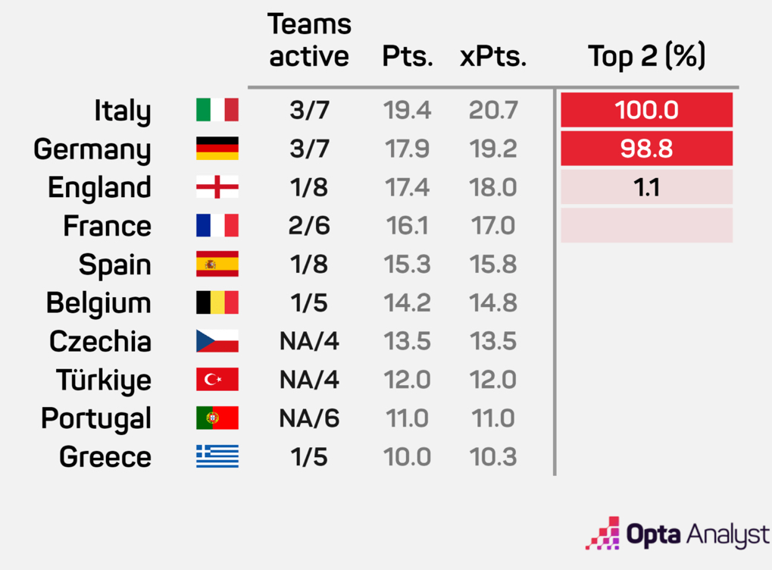Screen dimensions: 772x570
Task: Click the Teams active column header
Action: pyautogui.click(x=309, y=41)
